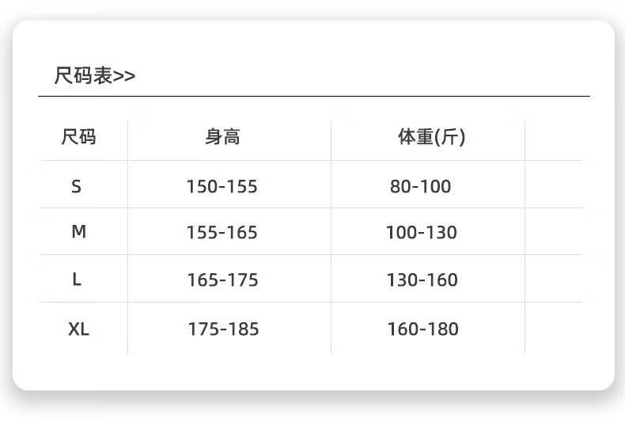
Task: Click the L size row label
Action: point(77,280)
